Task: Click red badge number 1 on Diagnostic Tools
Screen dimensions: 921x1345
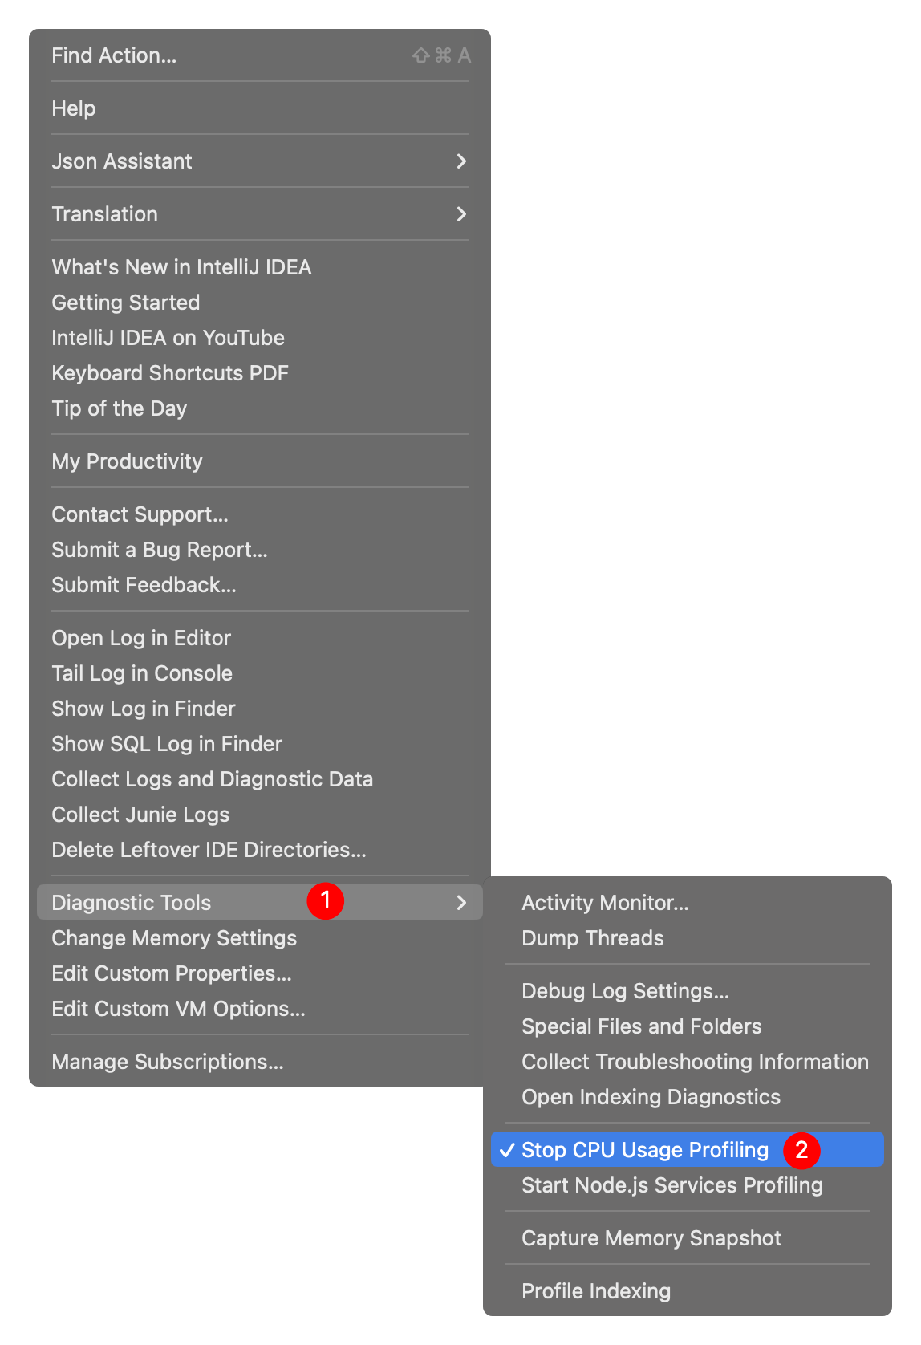Action: click(x=325, y=901)
